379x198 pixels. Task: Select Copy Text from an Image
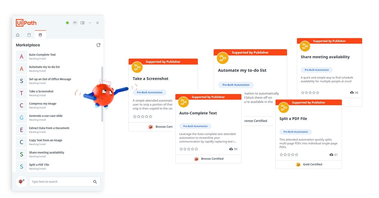[x=58, y=142]
